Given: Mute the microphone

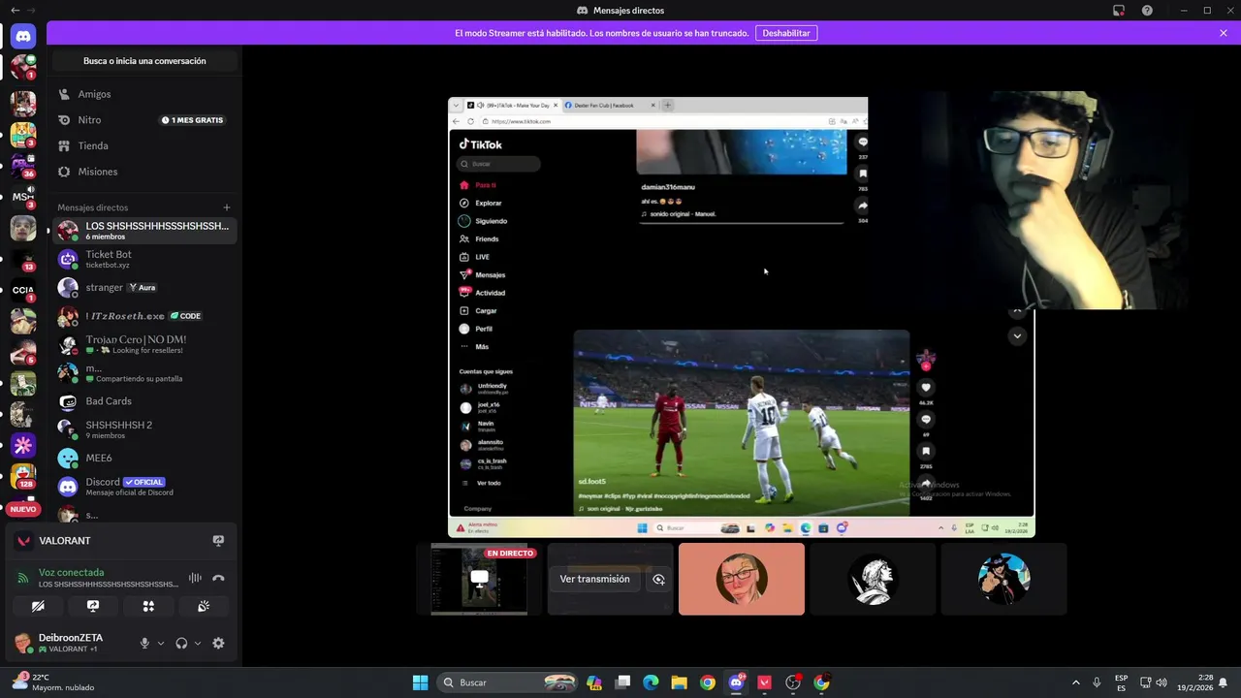Looking at the screenshot, I should (x=144, y=643).
